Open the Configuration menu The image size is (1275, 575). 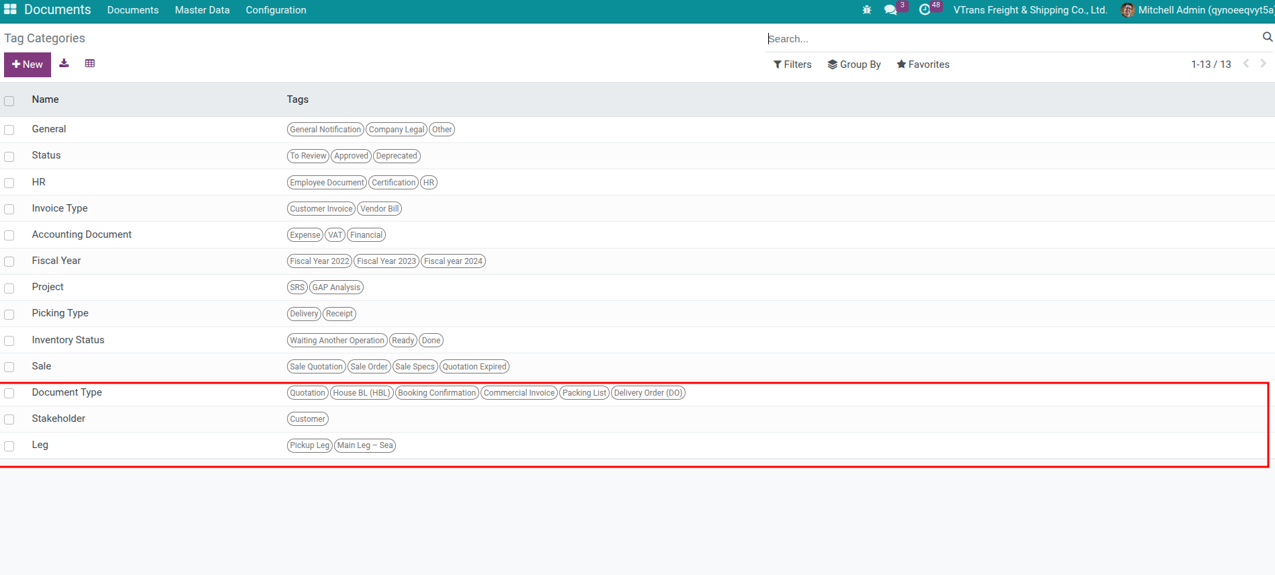pyautogui.click(x=276, y=10)
